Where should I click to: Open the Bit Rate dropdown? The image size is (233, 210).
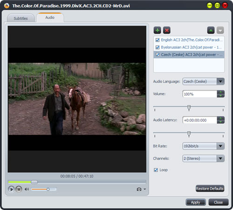[220, 146]
